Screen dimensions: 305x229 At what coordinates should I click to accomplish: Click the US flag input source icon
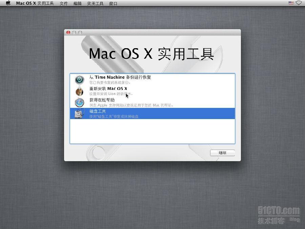click(291, 3)
